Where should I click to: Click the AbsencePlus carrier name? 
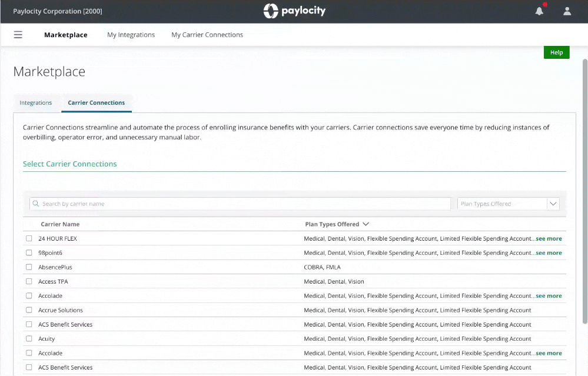pyautogui.click(x=55, y=267)
